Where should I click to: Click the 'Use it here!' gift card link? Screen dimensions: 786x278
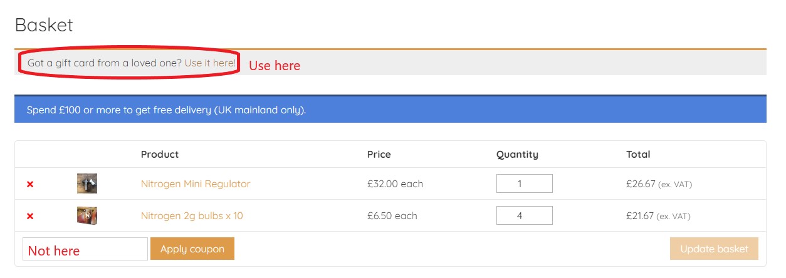point(211,63)
